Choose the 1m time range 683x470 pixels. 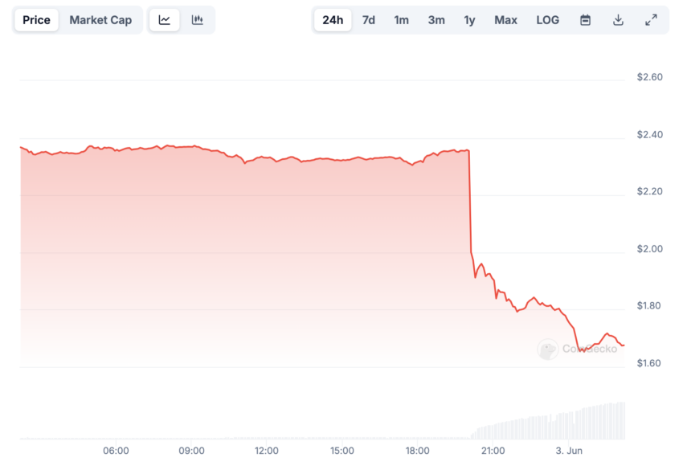(x=401, y=20)
